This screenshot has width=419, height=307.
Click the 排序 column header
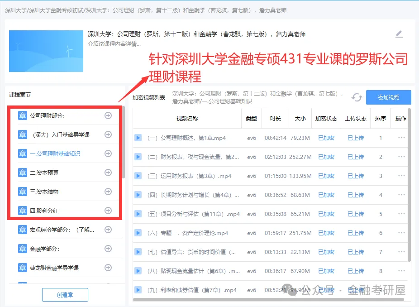[380, 119]
